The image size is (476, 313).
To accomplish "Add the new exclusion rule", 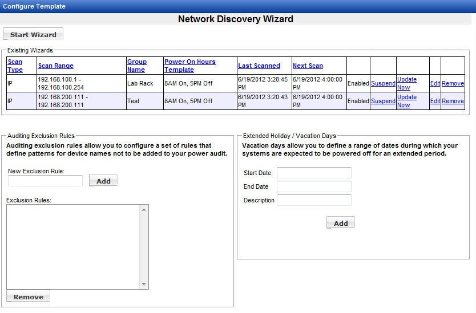I will point(103,181).
